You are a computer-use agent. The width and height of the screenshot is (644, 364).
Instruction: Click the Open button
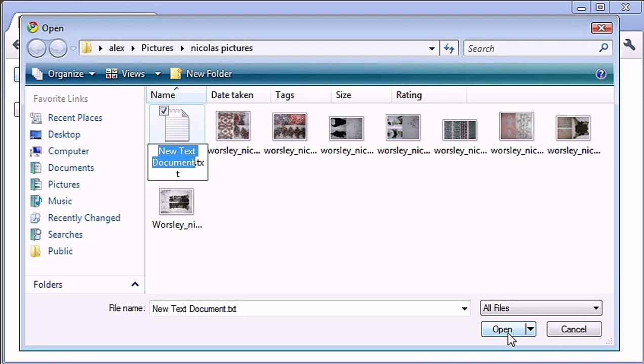(x=503, y=329)
